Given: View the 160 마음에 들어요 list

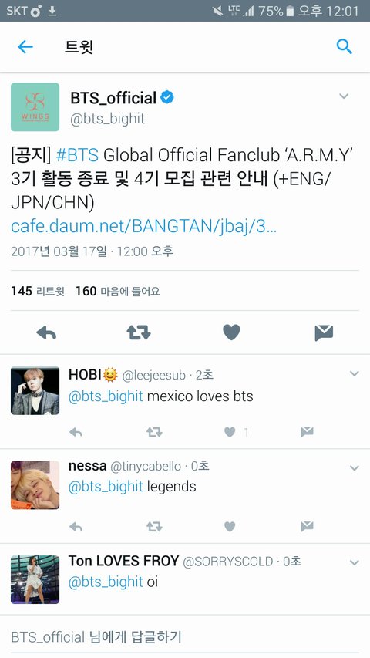Looking at the screenshot, I should point(117,291).
